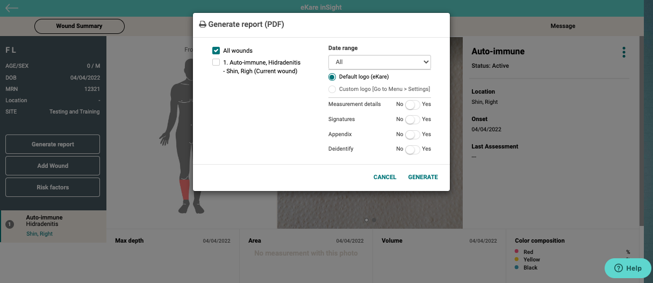The width and height of the screenshot is (653, 283).
Task: Click the red color composition swatch
Action: (x=517, y=252)
